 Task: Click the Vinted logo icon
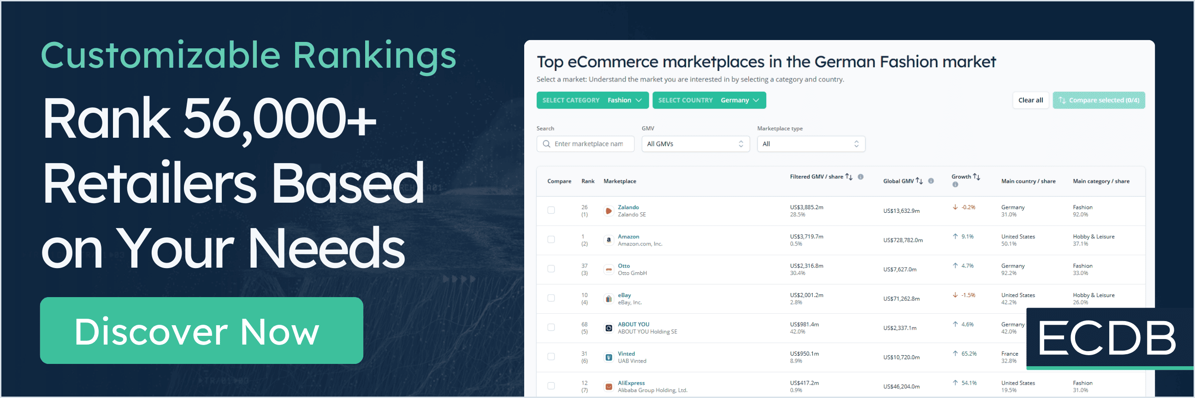coord(609,357)
